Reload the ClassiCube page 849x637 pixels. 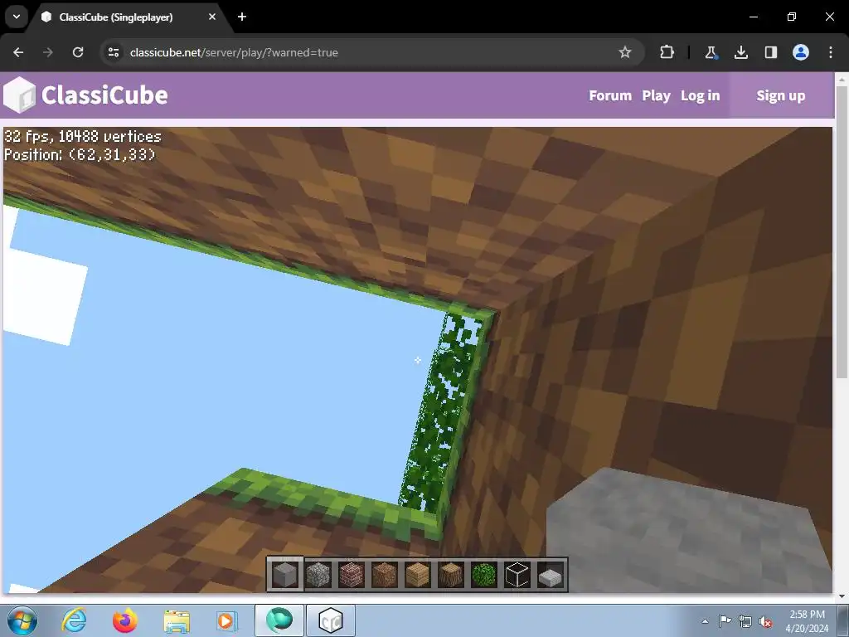click(x=78, y=52)
